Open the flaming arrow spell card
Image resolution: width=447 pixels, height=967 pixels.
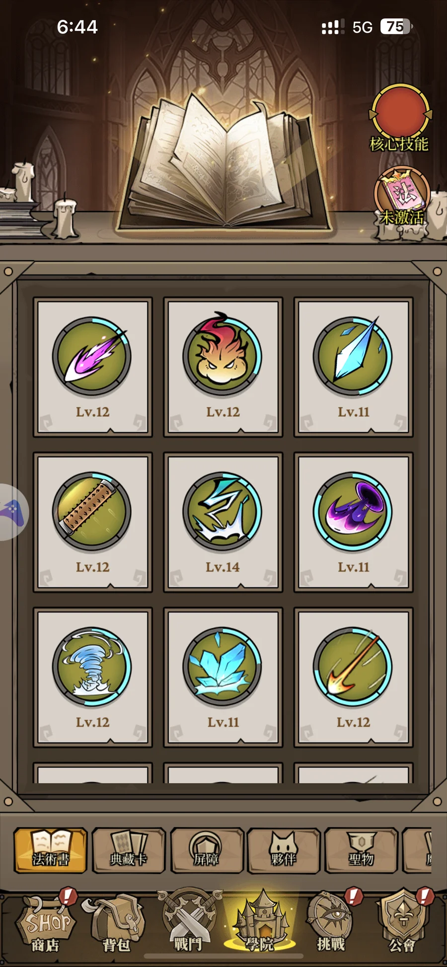pyautogui.click(x=353, y=677)
